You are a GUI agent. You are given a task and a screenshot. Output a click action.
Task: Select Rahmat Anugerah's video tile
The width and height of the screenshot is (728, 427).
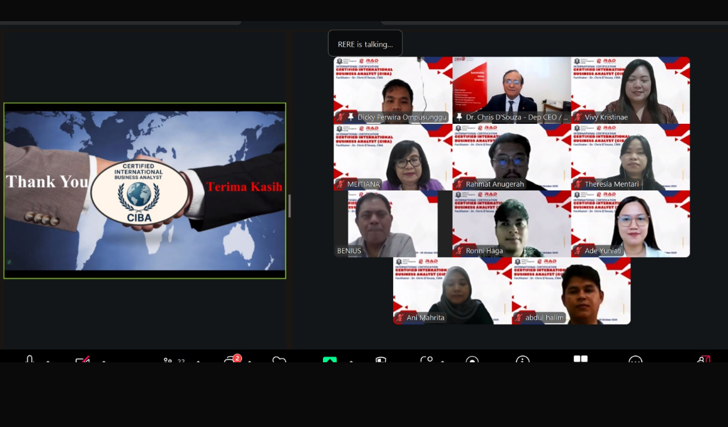click(x=511, y=157)
